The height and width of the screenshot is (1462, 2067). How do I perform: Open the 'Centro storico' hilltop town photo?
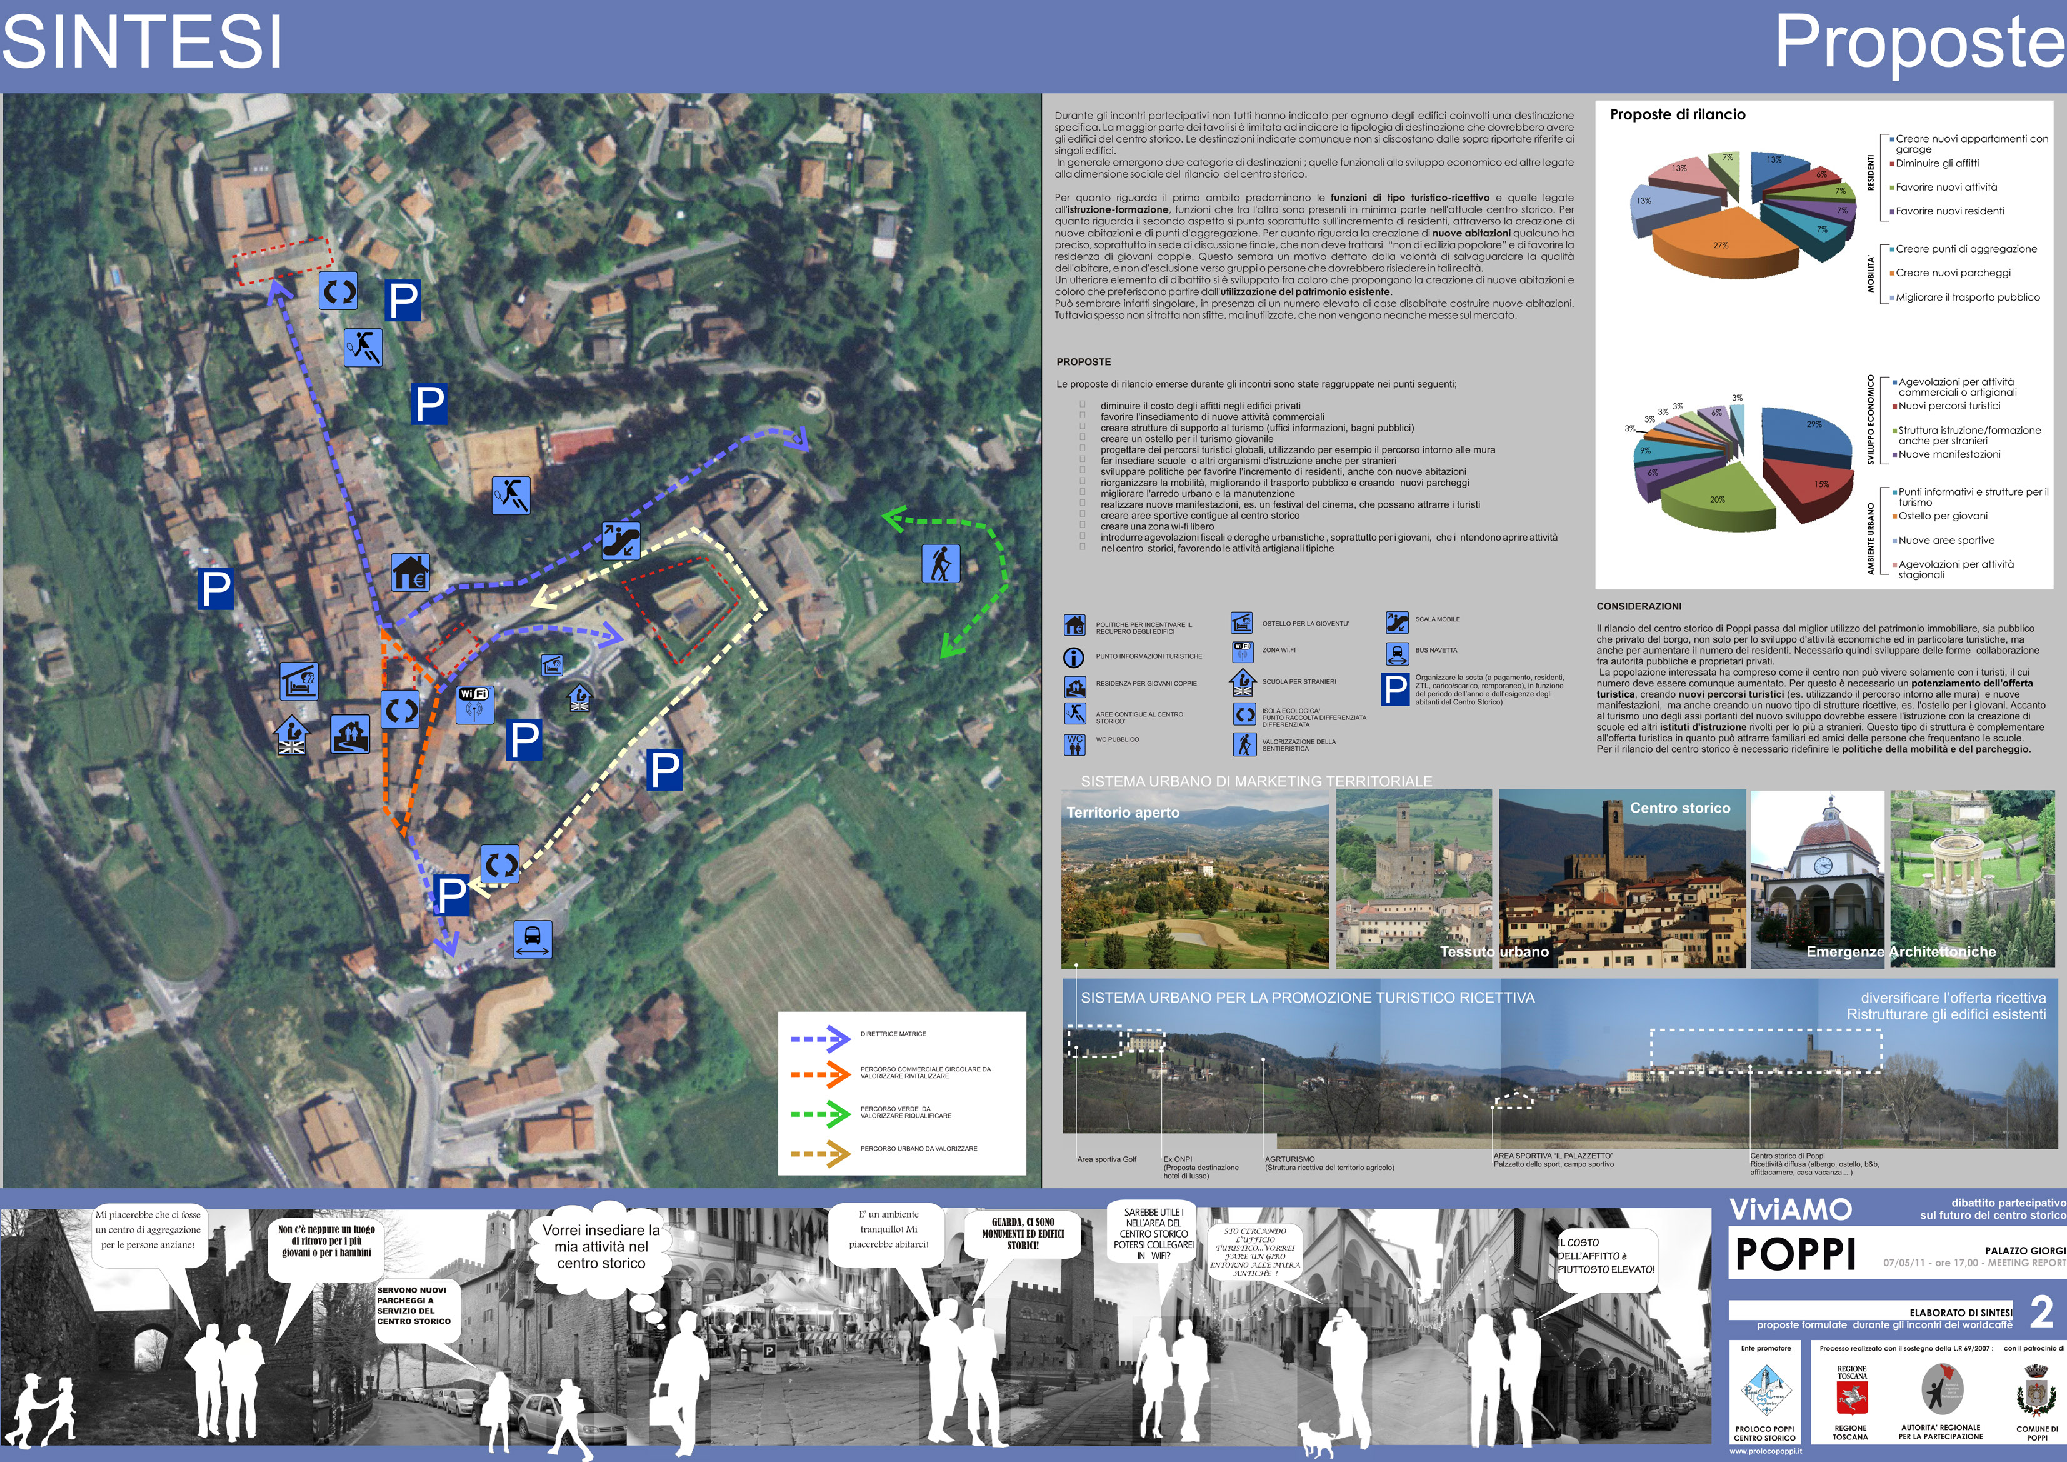[1622, 879]
